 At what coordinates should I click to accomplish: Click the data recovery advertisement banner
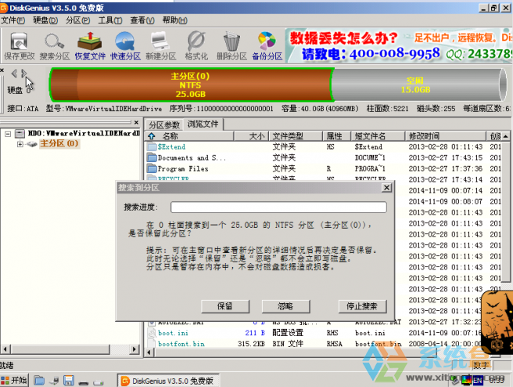399,46
